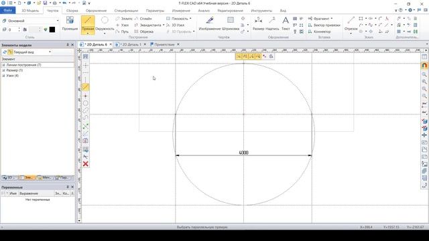Image resolution: width=429 pixels, height=241 pixels.
Task: Expand the Окружность tool dropdown arrow
Action: click(x=105, y=33)
